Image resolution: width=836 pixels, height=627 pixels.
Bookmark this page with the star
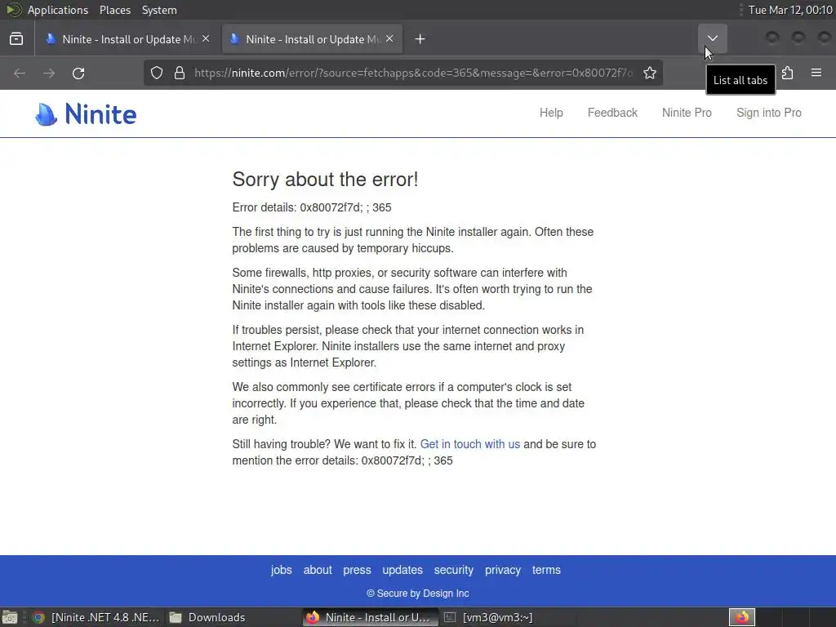pyautogui.click(x=649, y=73)
